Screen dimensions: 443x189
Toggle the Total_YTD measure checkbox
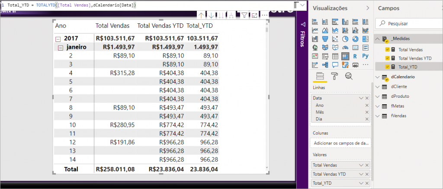pos(387,67)
